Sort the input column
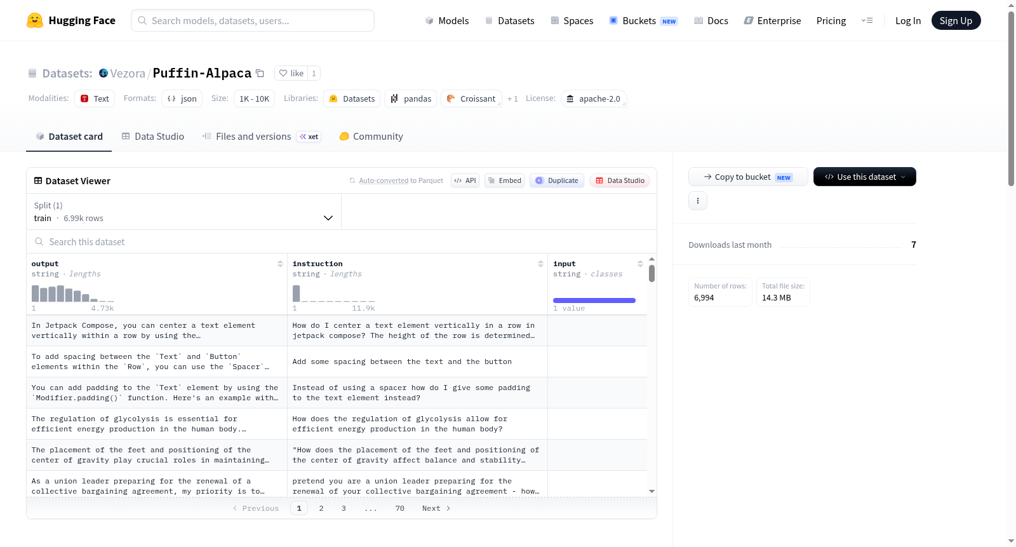This screenshot has width=1016, height=547. [x=640, y=264]
